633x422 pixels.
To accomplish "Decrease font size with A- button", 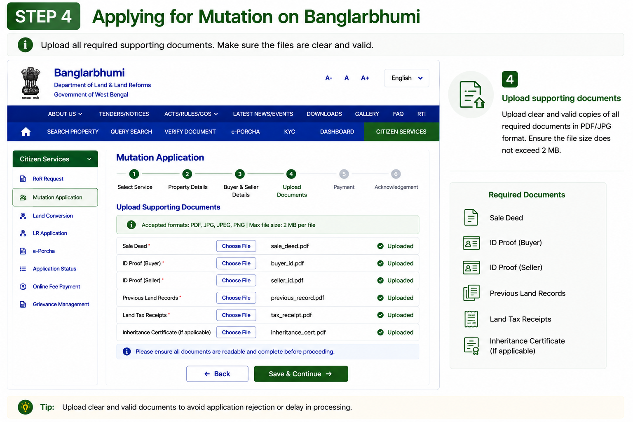I will click(x=328, y=78).
